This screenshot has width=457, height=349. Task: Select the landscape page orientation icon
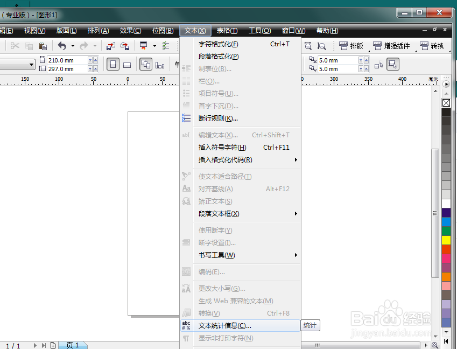pyautogui.click(x=127, y=65)
